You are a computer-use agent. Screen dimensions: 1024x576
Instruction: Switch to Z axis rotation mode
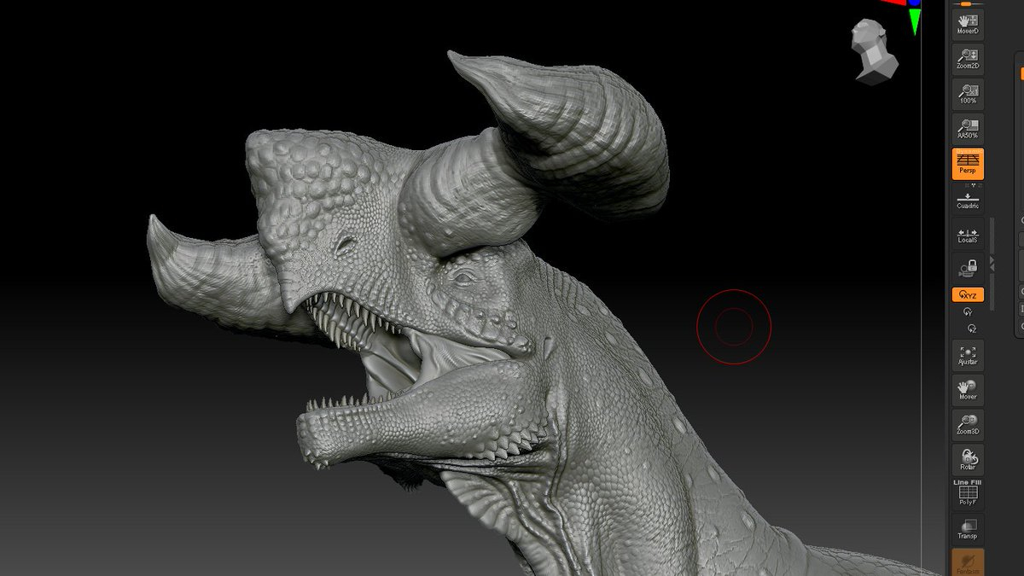point(971,329)
